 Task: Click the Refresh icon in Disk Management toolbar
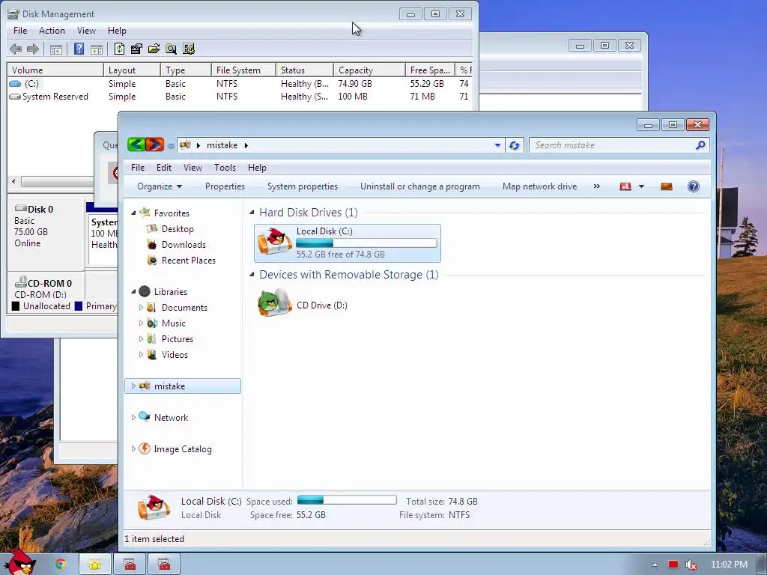119,49
